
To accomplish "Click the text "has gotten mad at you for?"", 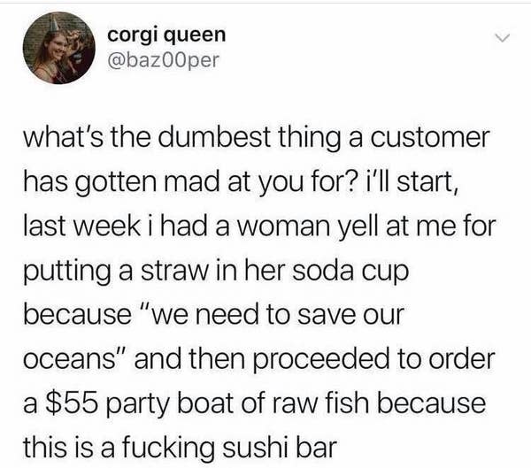I will [189, 183].
